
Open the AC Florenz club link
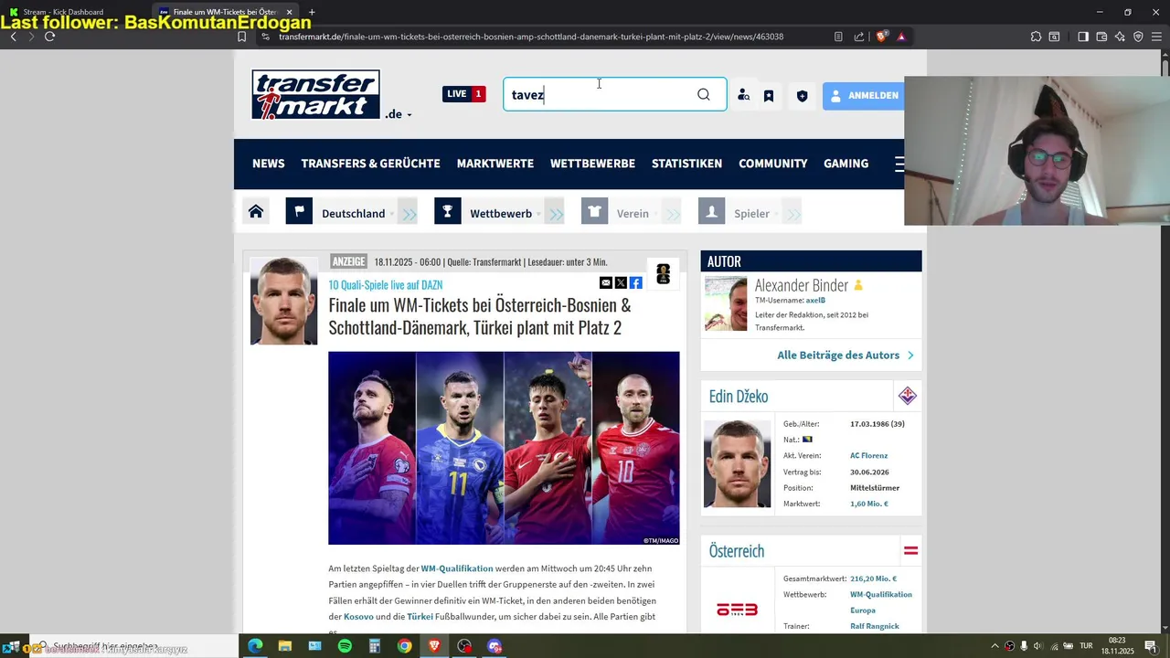pyautogui.click(x=868, y=455)
